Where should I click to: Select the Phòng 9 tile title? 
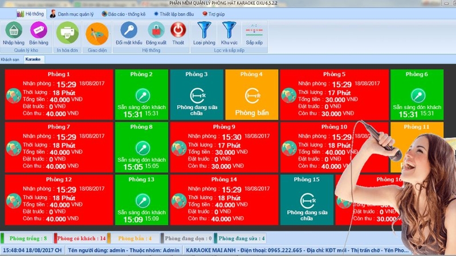(x=224, y=127)
